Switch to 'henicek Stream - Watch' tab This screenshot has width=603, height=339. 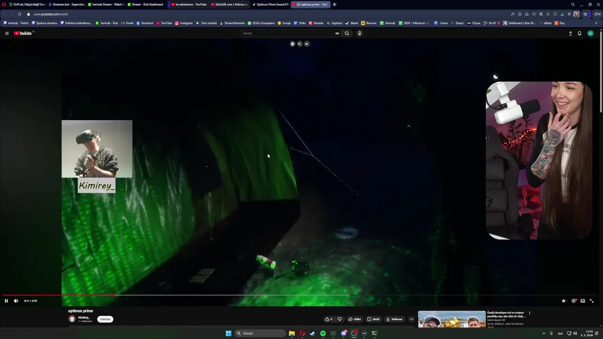tap(106, 4)
